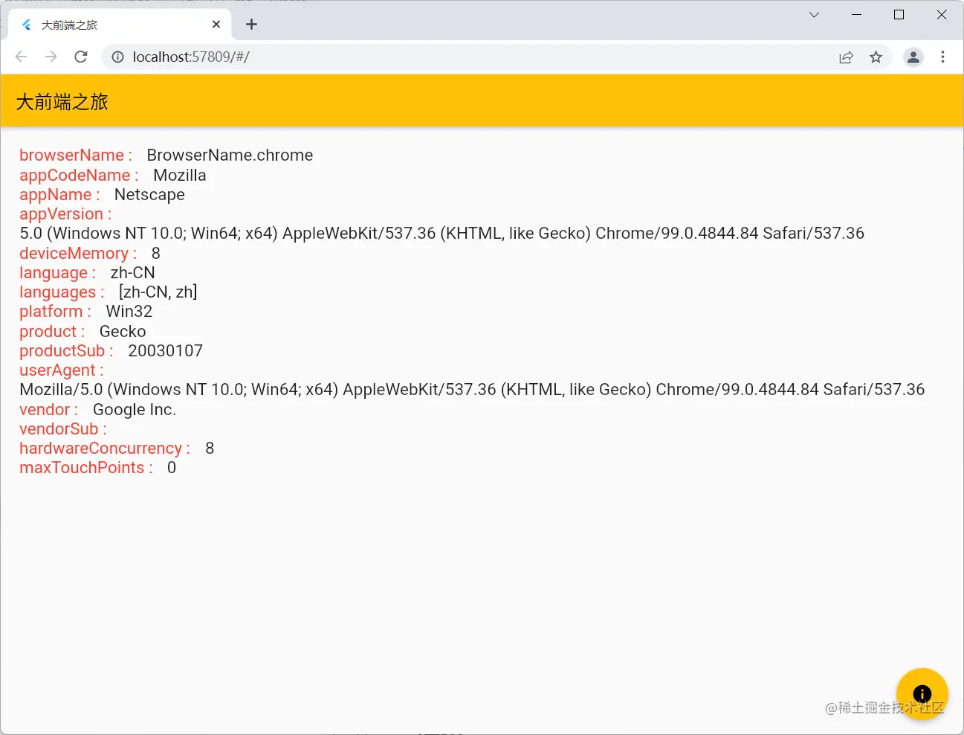Click the Gecko product value
The width and height of the screenshot is (964, 735).
click(123, 331)
